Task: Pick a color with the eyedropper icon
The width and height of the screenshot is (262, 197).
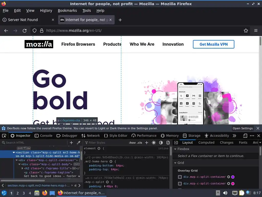Action: point(78,143)
